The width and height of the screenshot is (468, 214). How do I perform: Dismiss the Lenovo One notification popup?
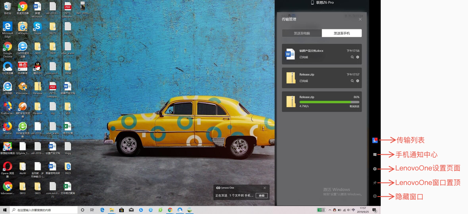(x=264, y=188)
